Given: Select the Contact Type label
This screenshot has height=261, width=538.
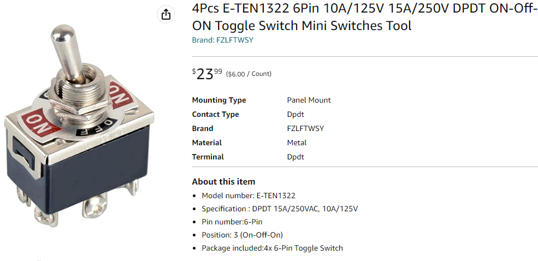Looking at the screenshot, I should (215, 114).
